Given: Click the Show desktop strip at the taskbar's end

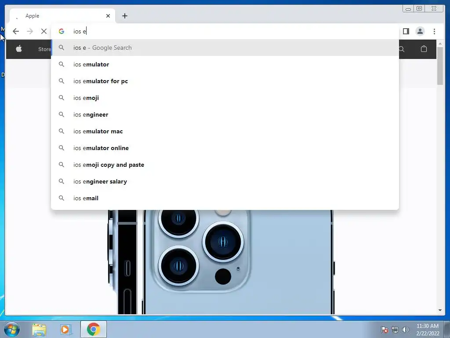Looking at the screenshot, I should (x=447, y=330).
